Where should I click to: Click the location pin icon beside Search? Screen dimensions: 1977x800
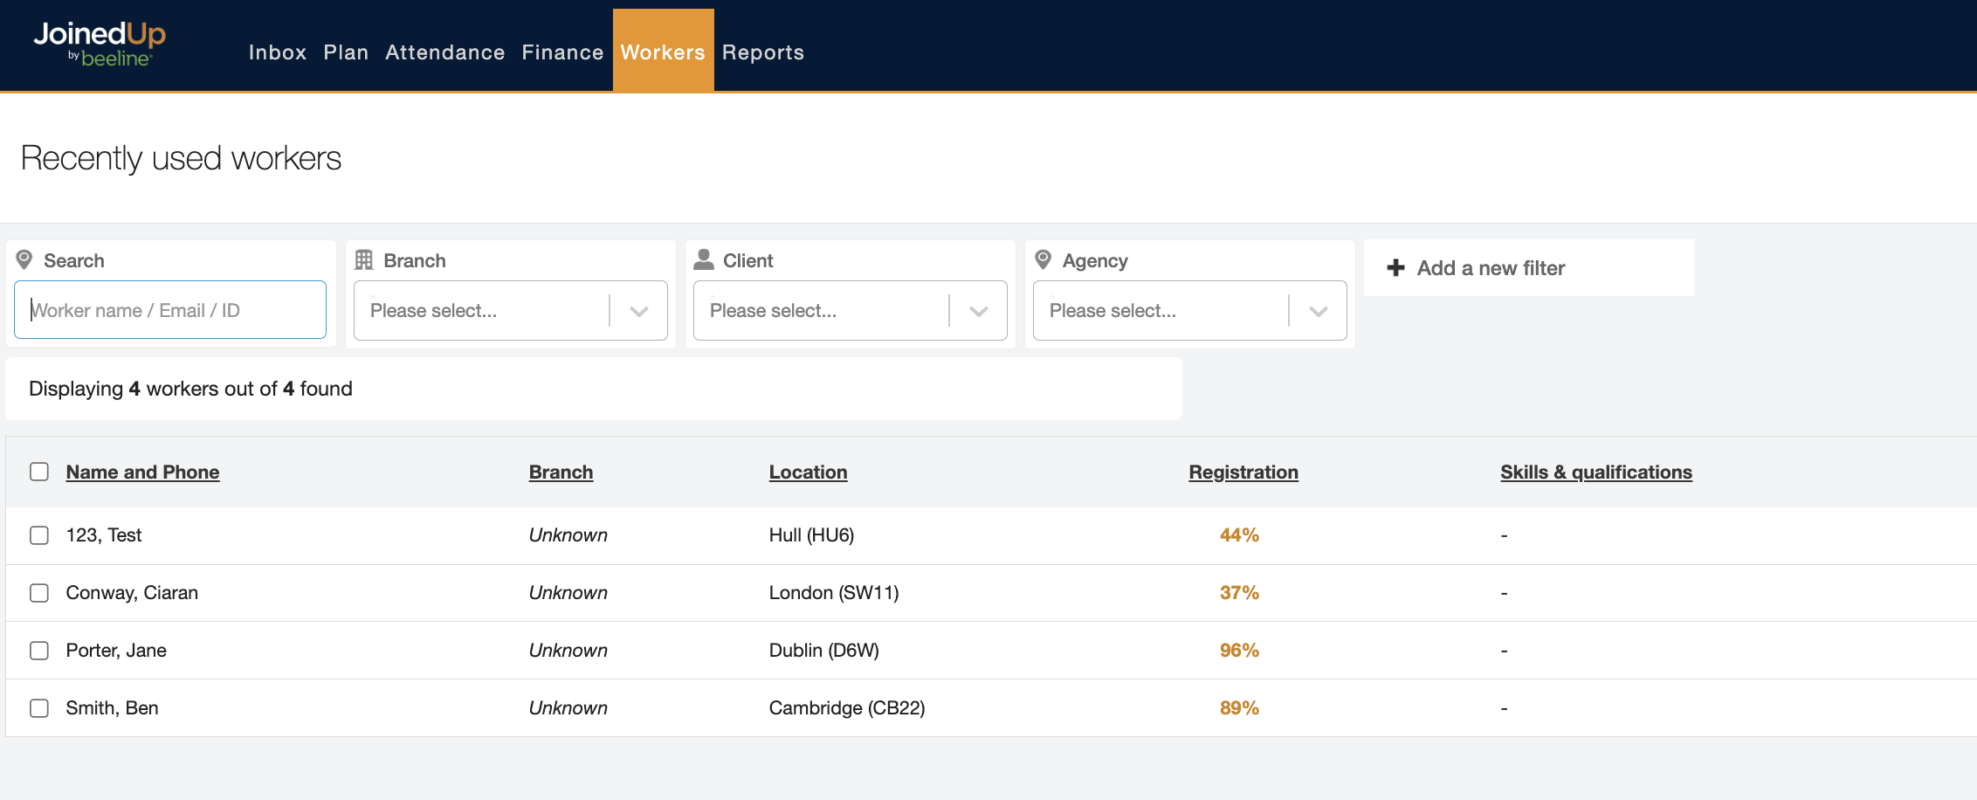[24, 260]
